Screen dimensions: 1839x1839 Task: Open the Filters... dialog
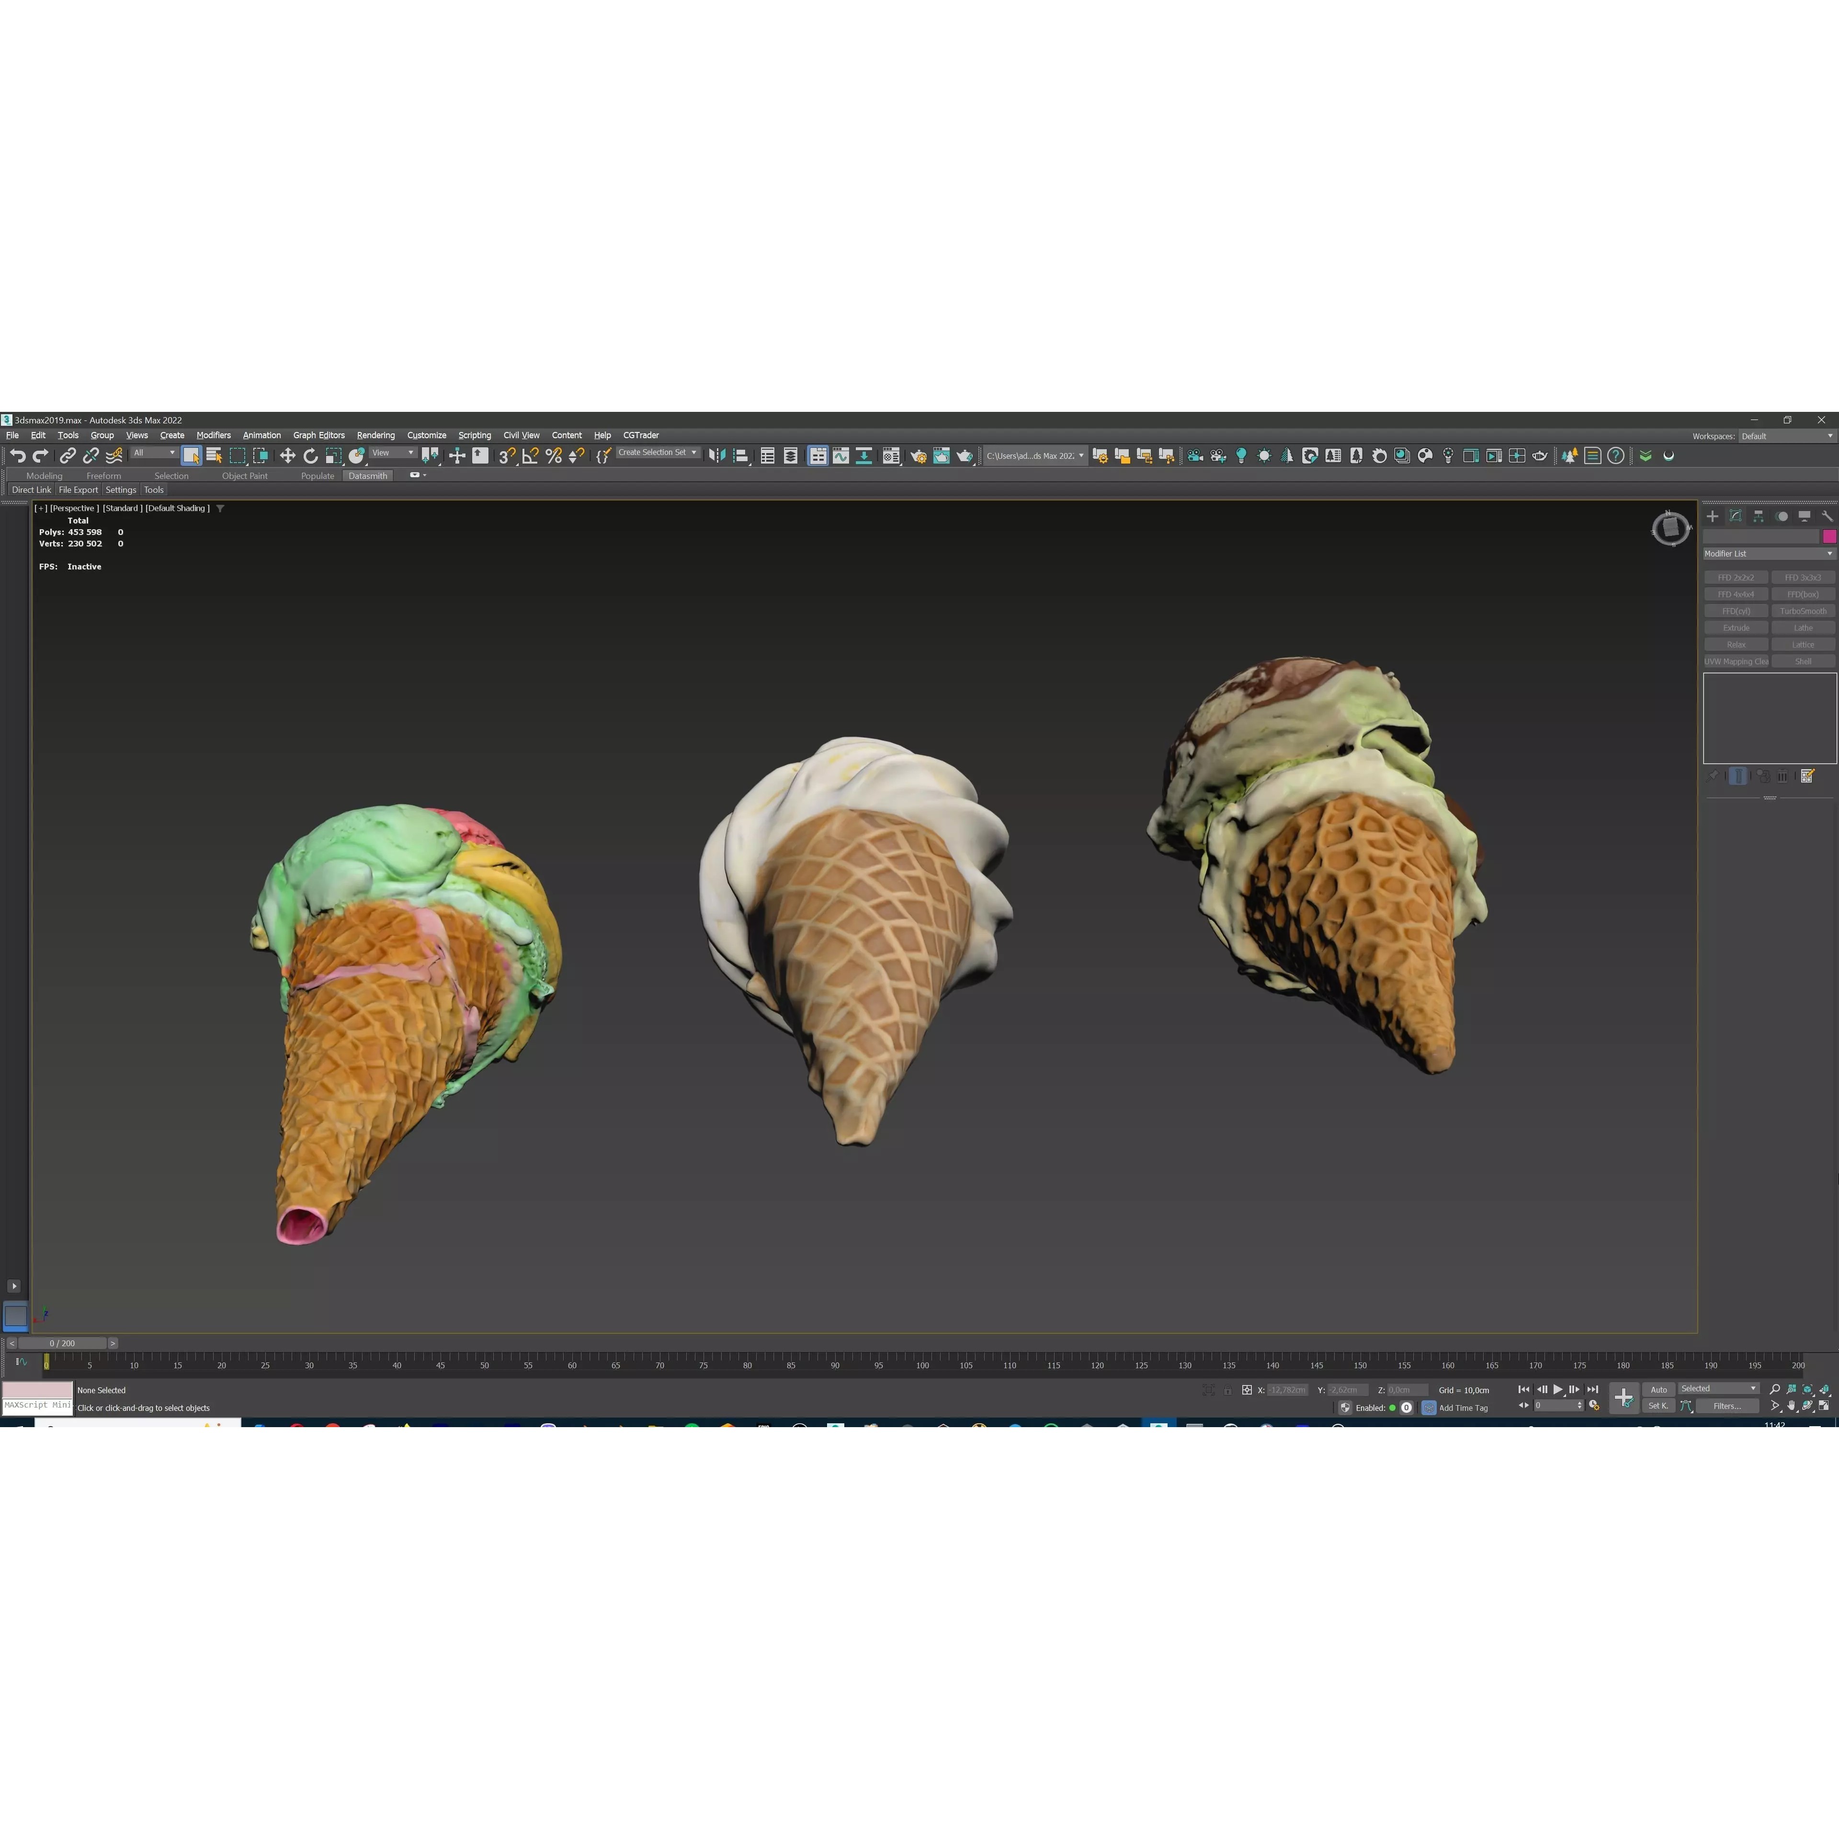1728,1406
